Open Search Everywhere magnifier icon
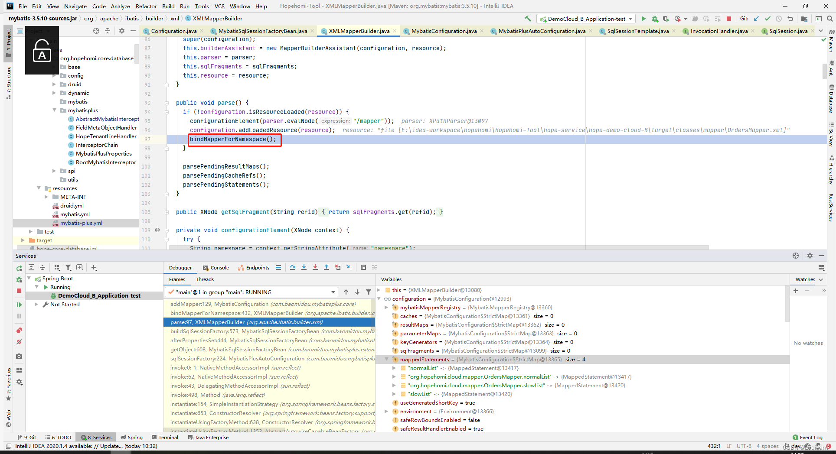Viewport: 836px width, 454px height. pyautogui.click(x=829, y=19)
